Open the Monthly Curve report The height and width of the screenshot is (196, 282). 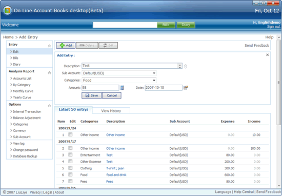[x=23, y=91]
